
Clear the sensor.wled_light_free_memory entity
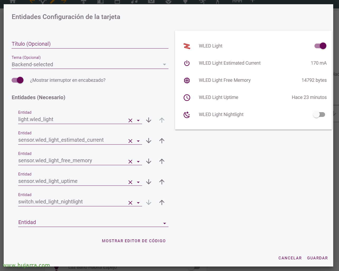click(130, 161)
